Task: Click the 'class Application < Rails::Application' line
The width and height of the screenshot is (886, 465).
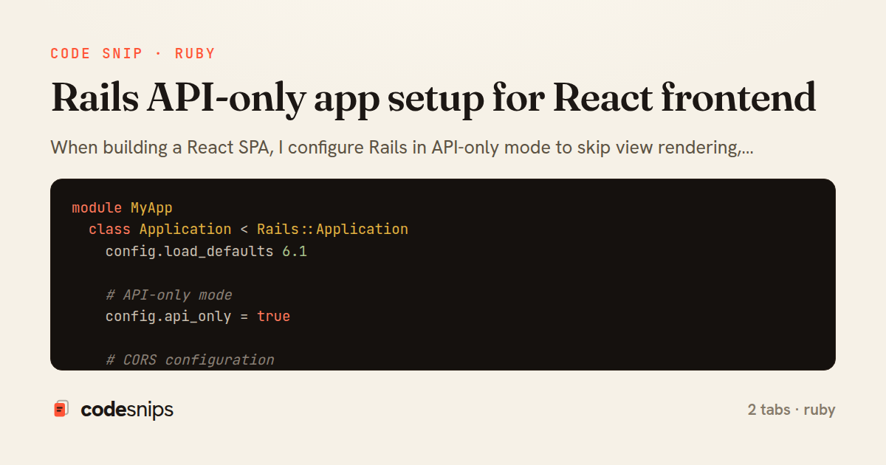Action: (x=248, y=230)
